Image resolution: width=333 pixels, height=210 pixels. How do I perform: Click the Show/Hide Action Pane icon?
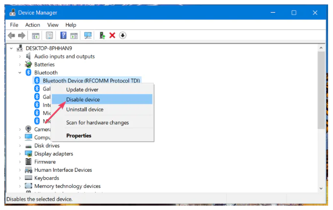pyautogui.click(x=74, y=36)
